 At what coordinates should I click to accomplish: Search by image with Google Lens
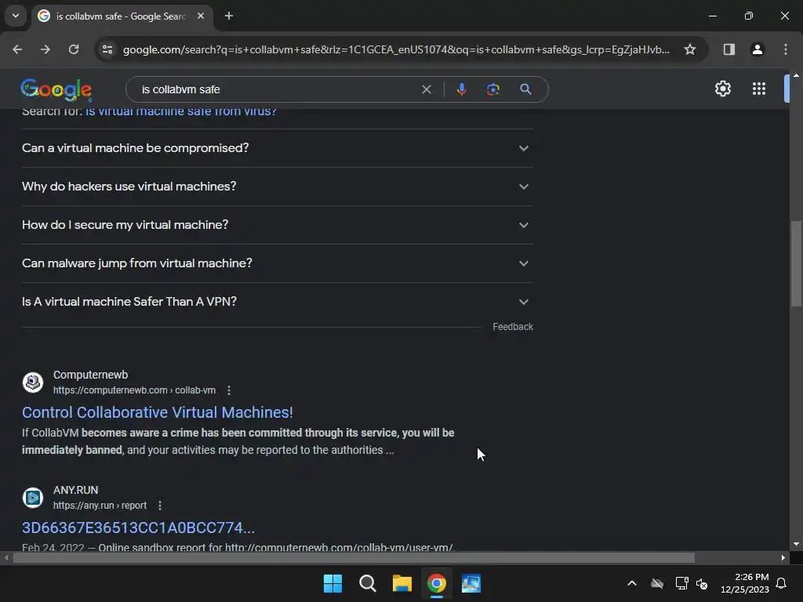492,89
